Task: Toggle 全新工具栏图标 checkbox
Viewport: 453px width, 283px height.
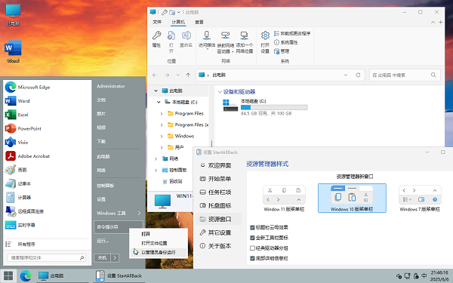Action: (x=252, y=238)
